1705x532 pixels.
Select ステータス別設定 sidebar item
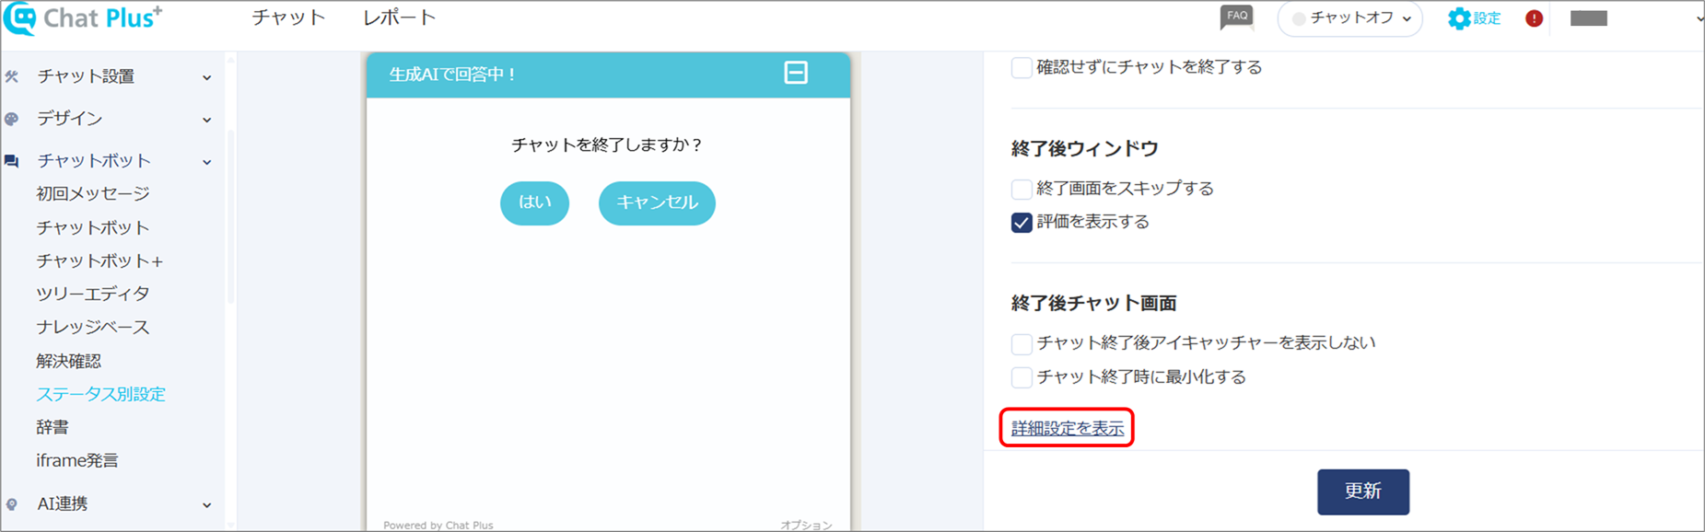100,394
